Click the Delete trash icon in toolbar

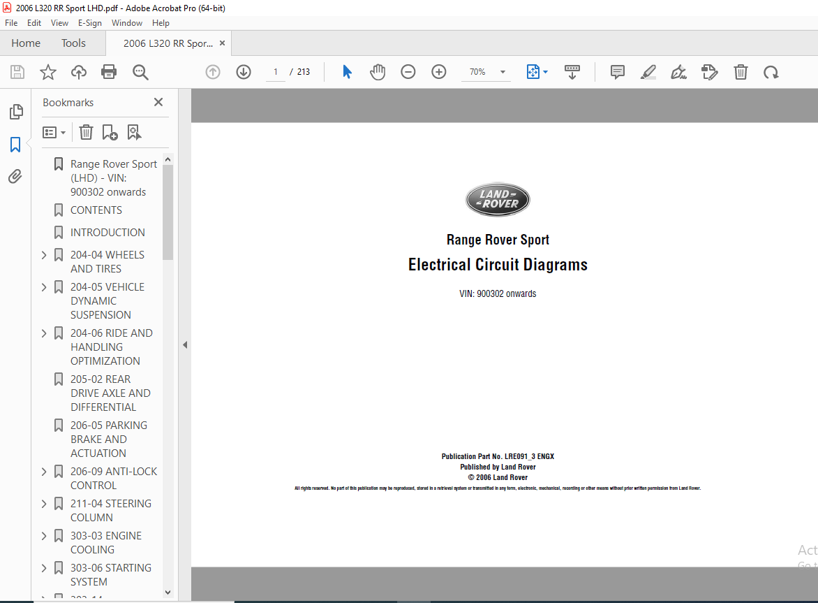pyautogui.click(x=741, y=72)
